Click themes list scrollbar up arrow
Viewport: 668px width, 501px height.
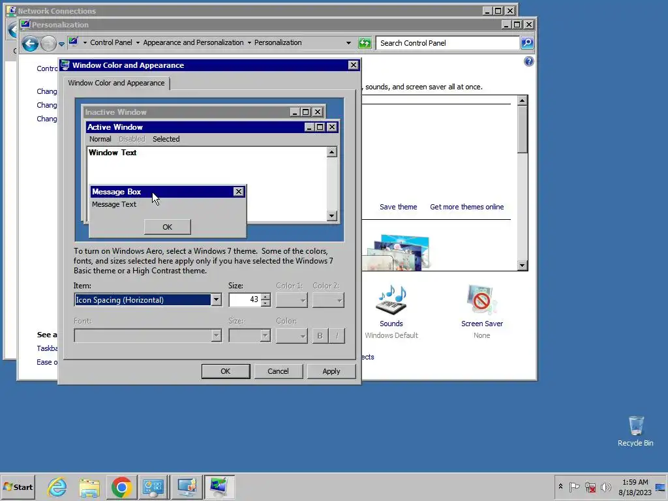click(523, 100)
